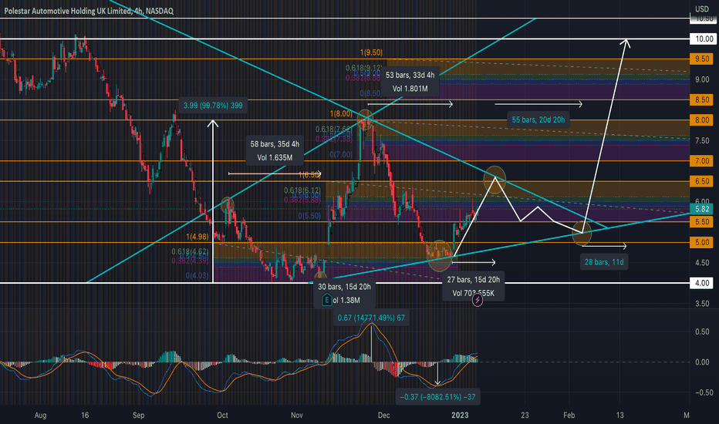Select the '58 bars, 35d 4h' range label
Viewport: 719px width, 424px height.
pos(275,151)
